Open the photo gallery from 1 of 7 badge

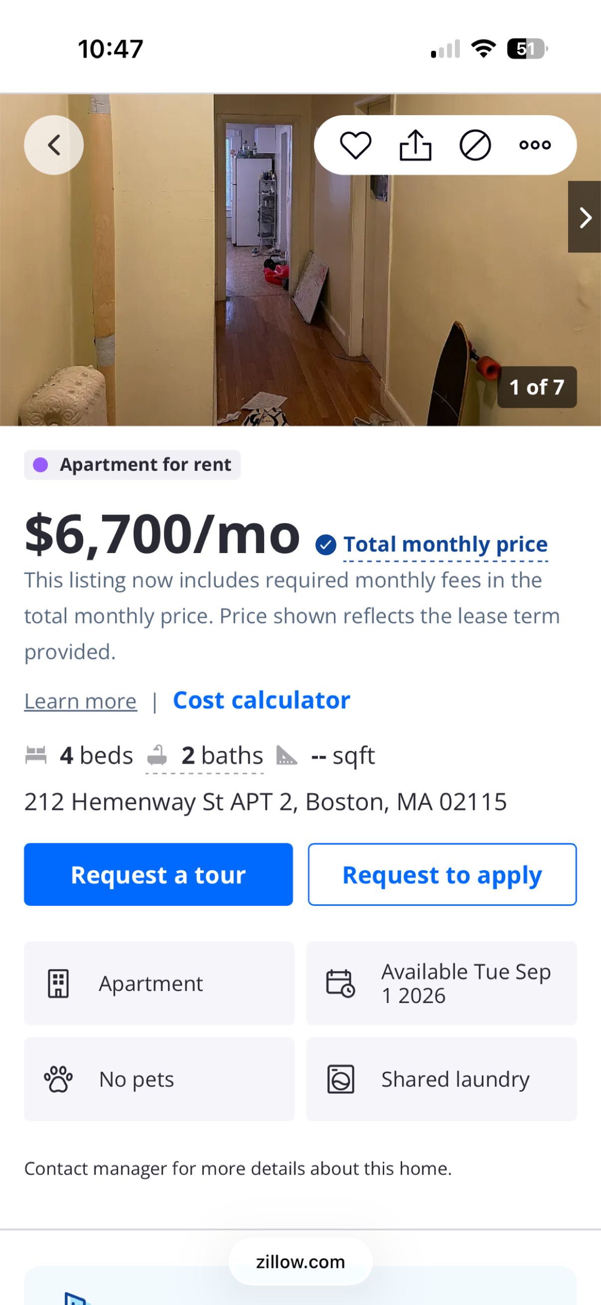pyautogui.click(x=537, y=387)
